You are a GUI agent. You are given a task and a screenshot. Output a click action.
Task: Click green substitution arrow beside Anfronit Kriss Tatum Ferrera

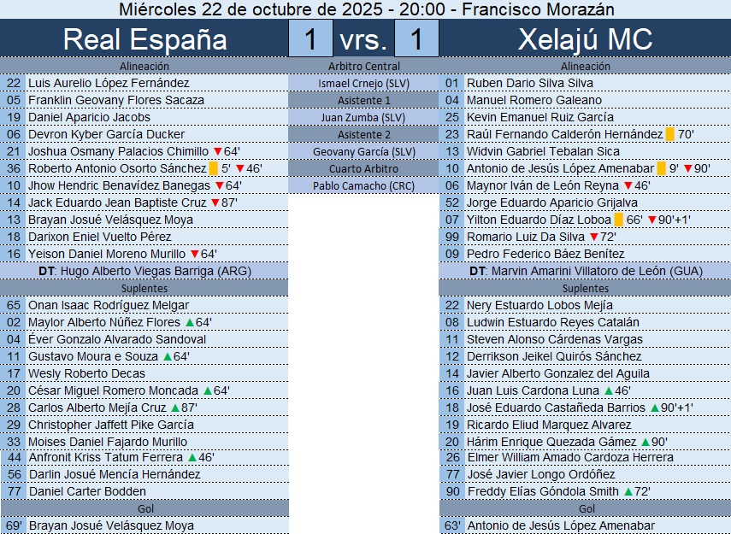[192, 457]
